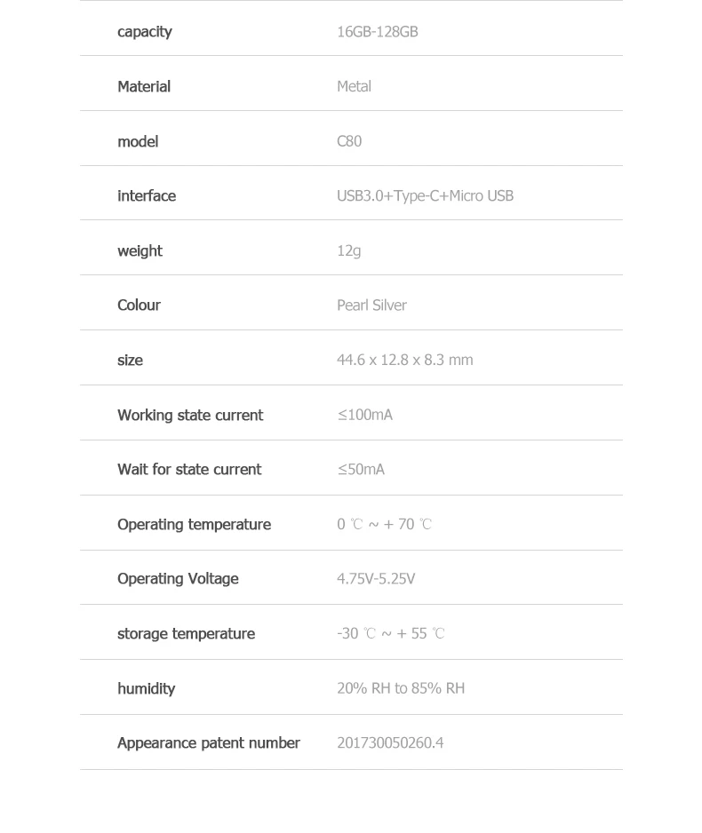
Task: Click the storage temperature label
Action: tap(186, 634)
